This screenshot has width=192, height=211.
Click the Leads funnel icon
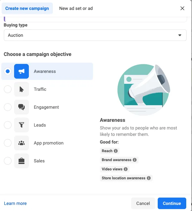[x=21, y=125]
